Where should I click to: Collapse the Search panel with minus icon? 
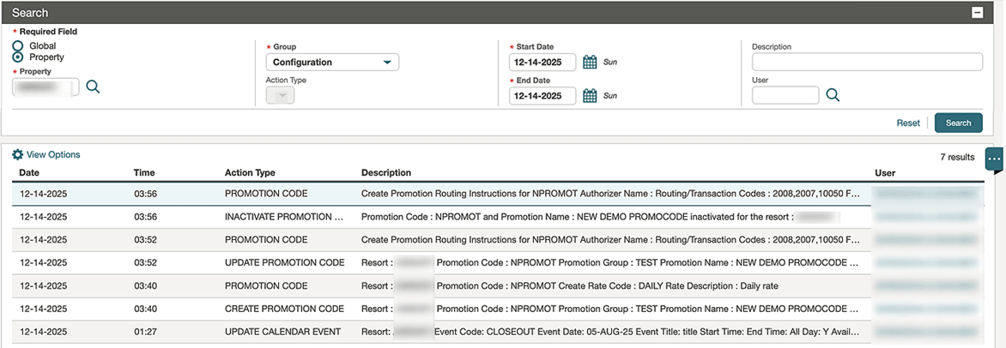pos(977,13)
